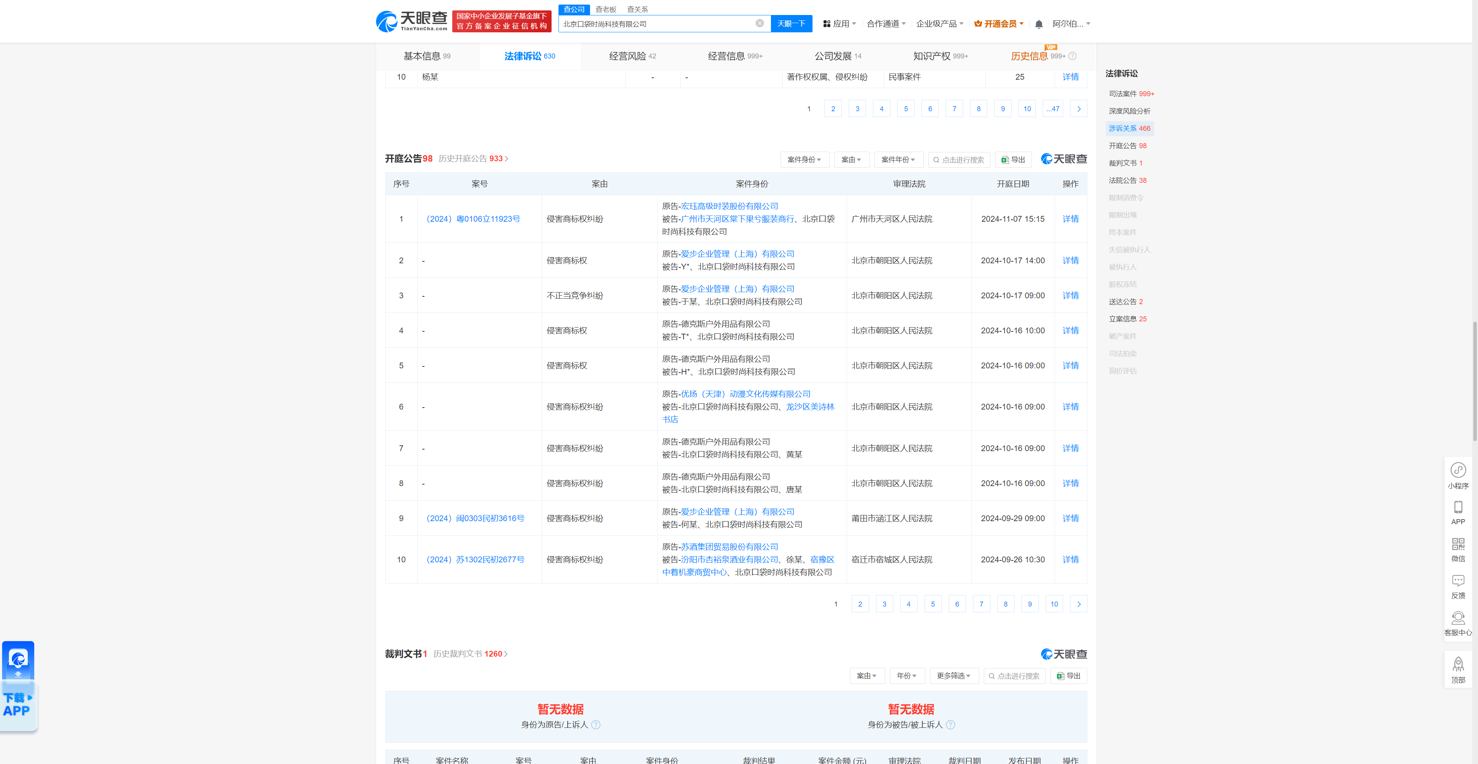The width and height of the screenshot is (1478, 764).
Task: Jump to 送达公告 2 in sidebar
Action: pos(1125,301)
